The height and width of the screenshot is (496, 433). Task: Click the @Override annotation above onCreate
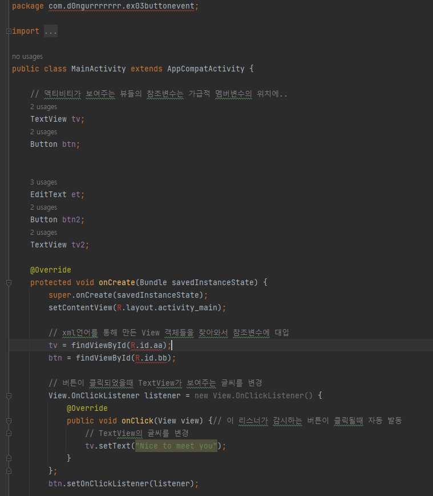[x=51, y=270]
